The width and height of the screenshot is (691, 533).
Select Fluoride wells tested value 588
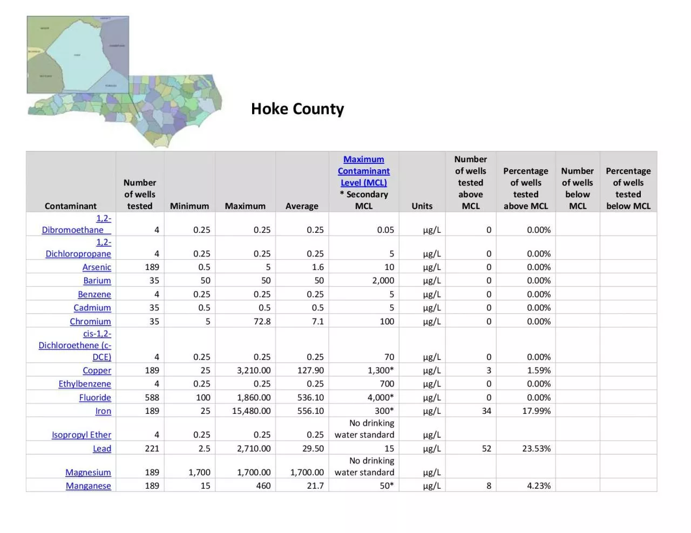[x=152, y=397]
